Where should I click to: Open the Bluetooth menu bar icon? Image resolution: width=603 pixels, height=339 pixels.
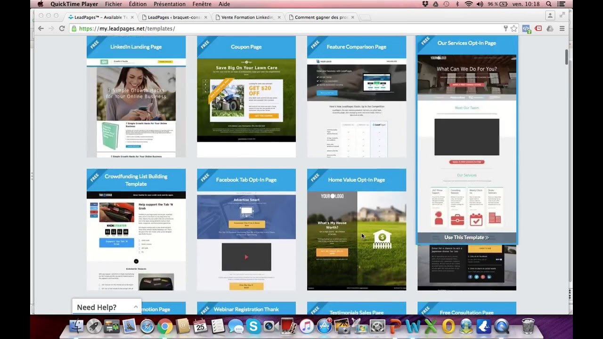[457, 4]
